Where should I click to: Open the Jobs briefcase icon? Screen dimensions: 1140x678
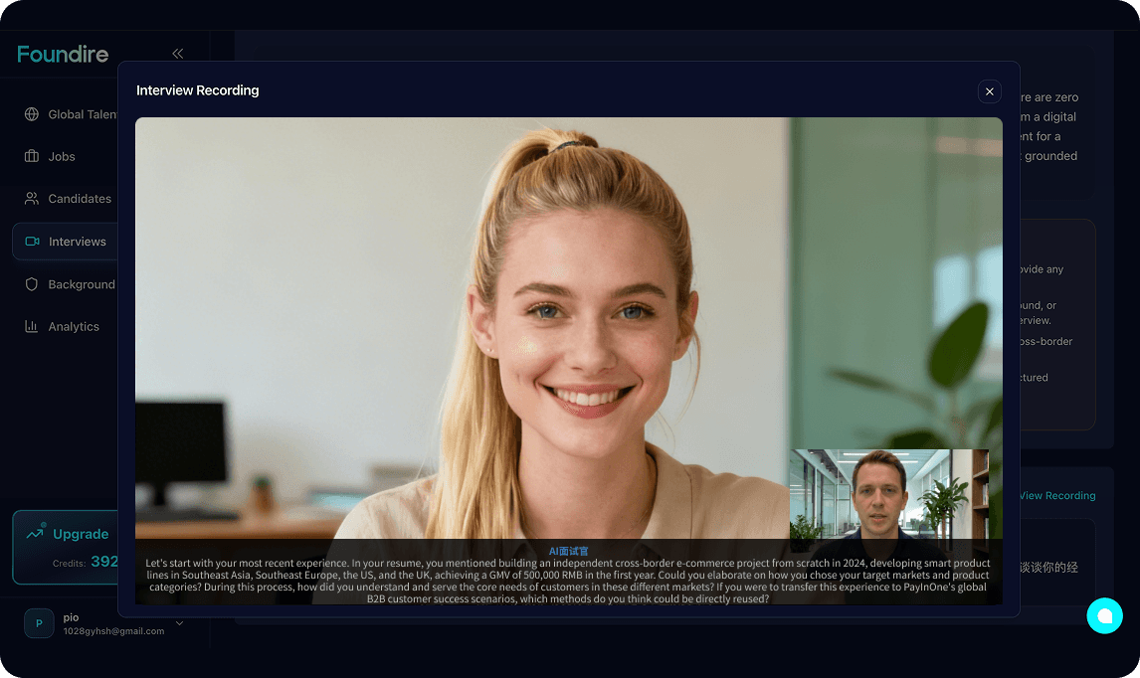31,156
